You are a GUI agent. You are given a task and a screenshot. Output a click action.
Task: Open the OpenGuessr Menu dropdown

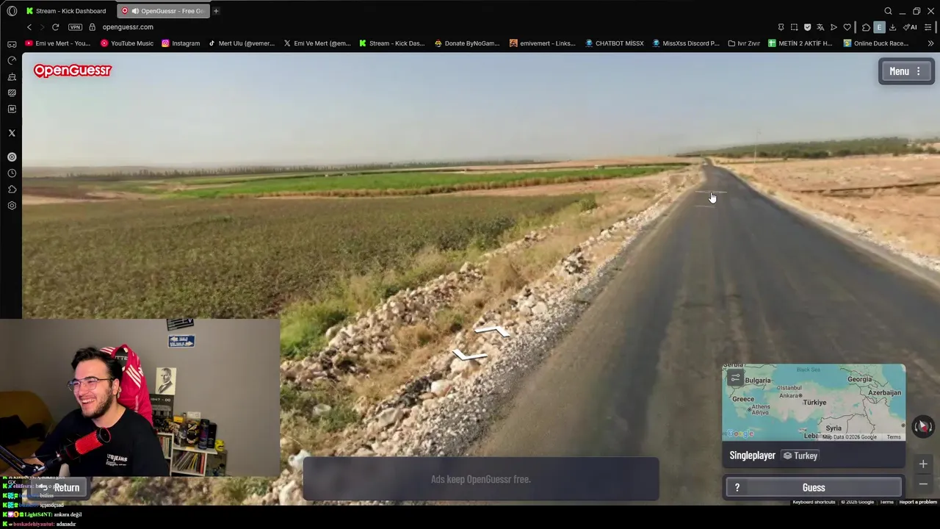point(906,71)
